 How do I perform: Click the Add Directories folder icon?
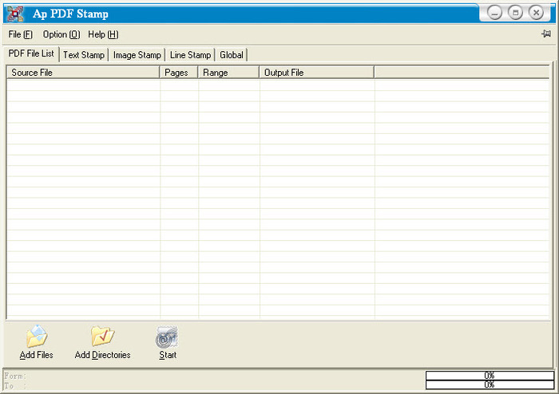pos(103,336)
